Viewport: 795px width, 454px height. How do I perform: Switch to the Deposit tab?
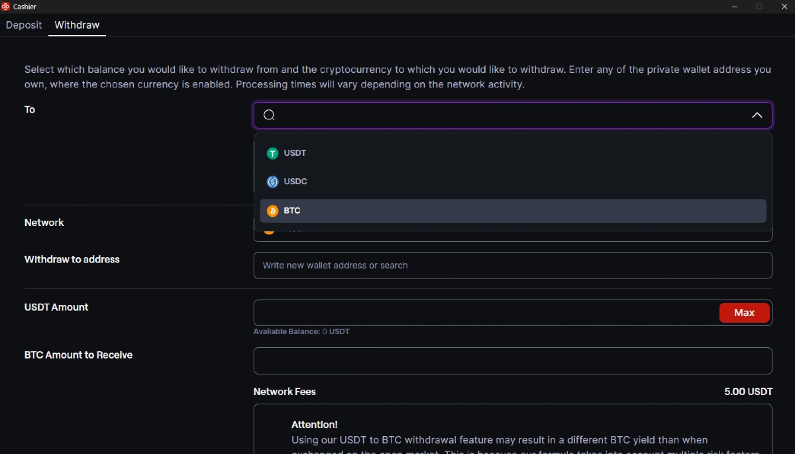coord(24,25)
